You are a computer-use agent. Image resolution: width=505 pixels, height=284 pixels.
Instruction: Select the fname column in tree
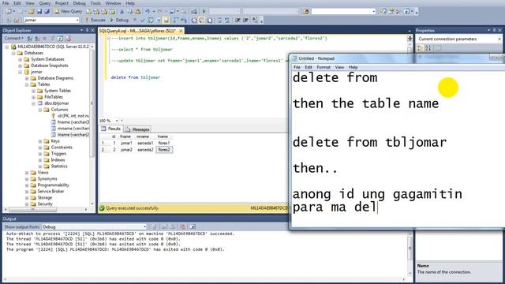73,122
